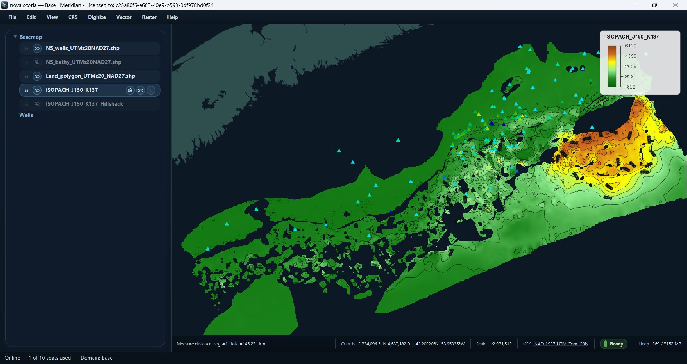Open the CRS menu
This screenshot has width=687, height=364.
[73, 17]
